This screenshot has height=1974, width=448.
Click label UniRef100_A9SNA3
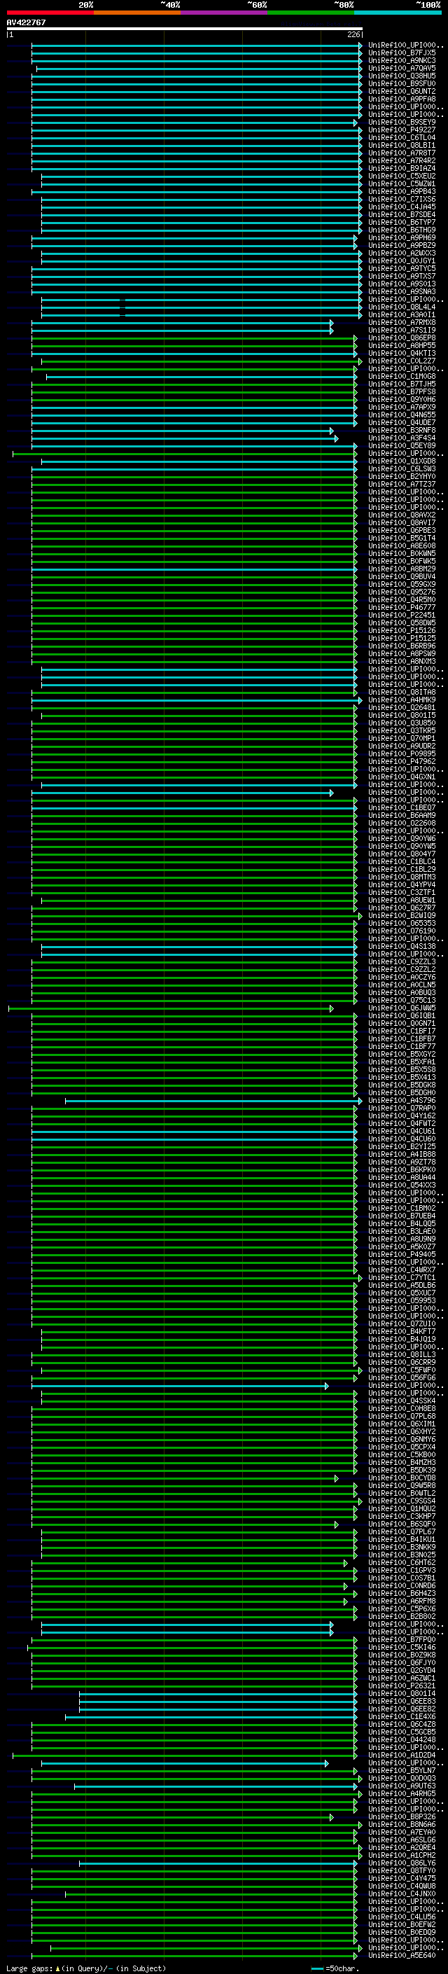coord(402,292)
